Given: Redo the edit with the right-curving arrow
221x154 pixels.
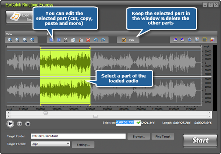Looking at the screenshot, I should pos(103,40).
